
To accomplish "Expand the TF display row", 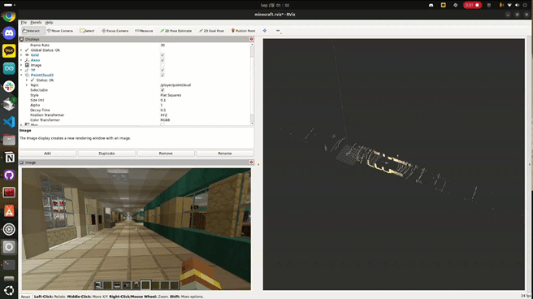I will (x=21, y=70).
